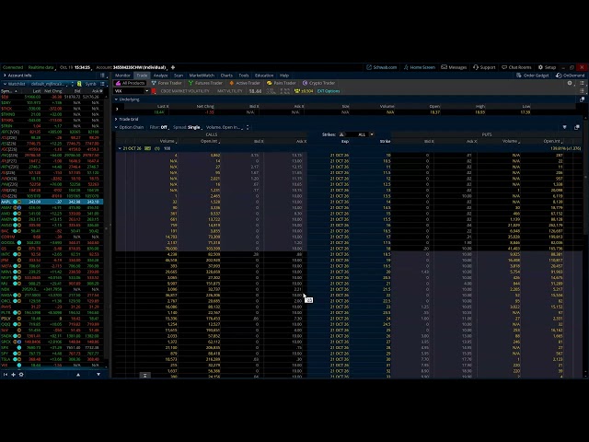This screenshot has width=589, height=442.
Task: Open Chat Rooms
Action: tap(516, 67)
